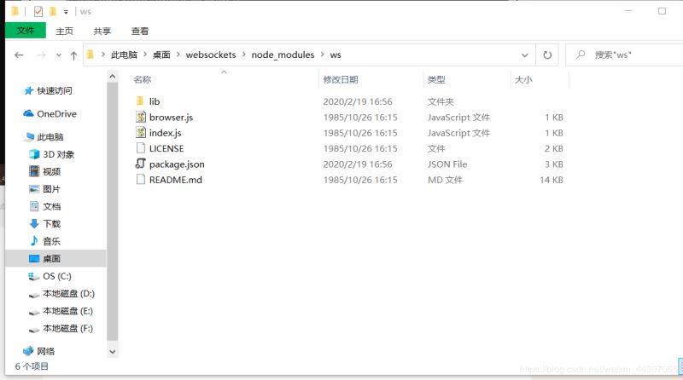Click the up directory arrow
The width and height of the screenshot is (683, 380).
pyautogui.click(x=73, y=55)
